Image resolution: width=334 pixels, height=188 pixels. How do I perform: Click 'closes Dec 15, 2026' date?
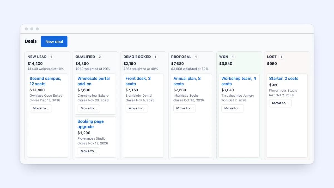[45, 100]
